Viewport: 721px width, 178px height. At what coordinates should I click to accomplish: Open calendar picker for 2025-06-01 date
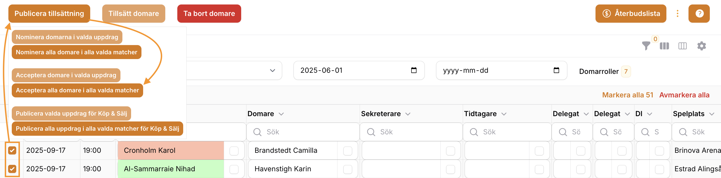[414, 70]
